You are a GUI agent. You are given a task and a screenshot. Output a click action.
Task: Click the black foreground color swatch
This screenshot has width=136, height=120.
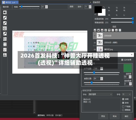point(98,10)
